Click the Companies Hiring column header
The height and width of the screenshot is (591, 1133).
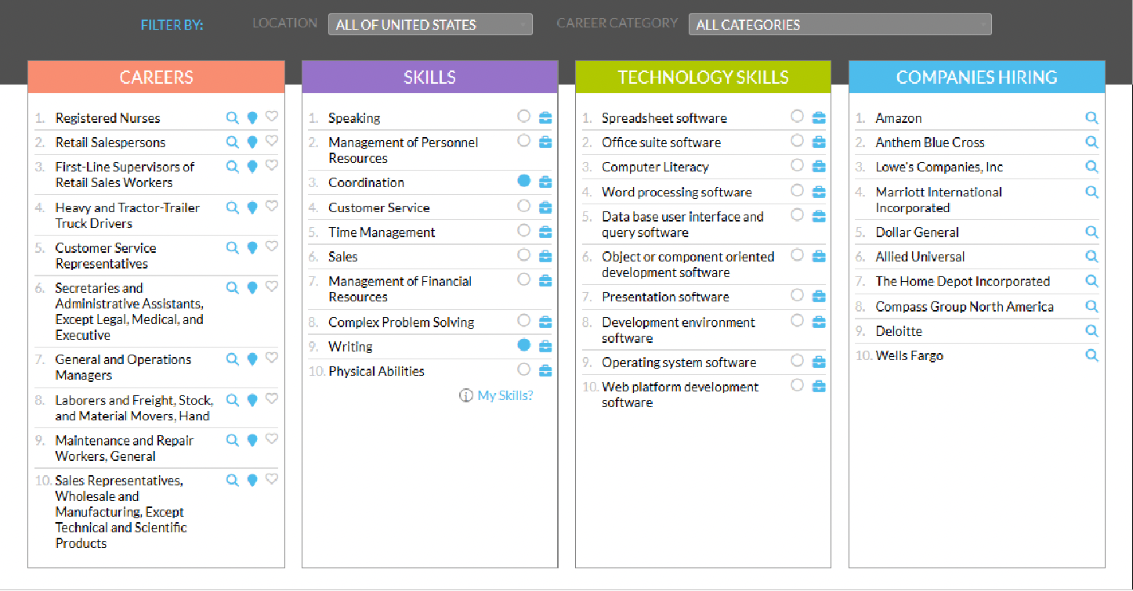point(976,77)
